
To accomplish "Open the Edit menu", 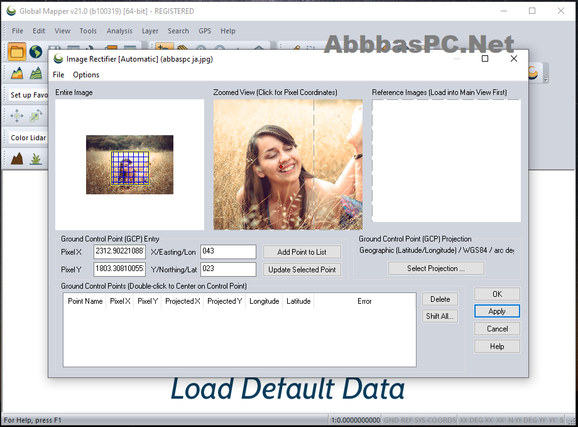I will [39, 31].
